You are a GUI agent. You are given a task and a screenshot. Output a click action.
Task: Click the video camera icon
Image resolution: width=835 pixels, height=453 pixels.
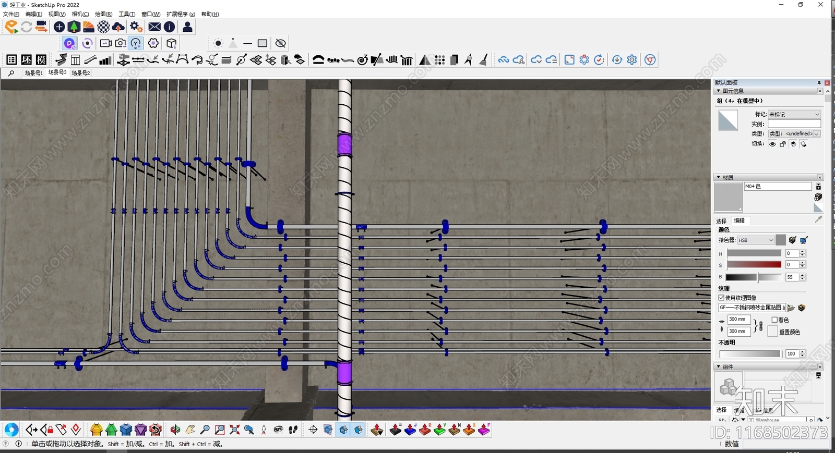[105, 43]
